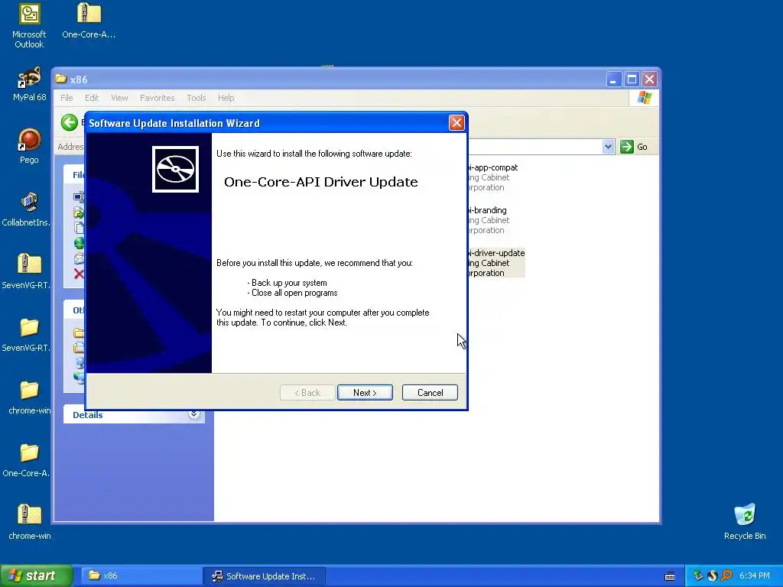Select the SevenVG-RT folder icon
Viewport: 783px width, 587px height.
(27, 335)
